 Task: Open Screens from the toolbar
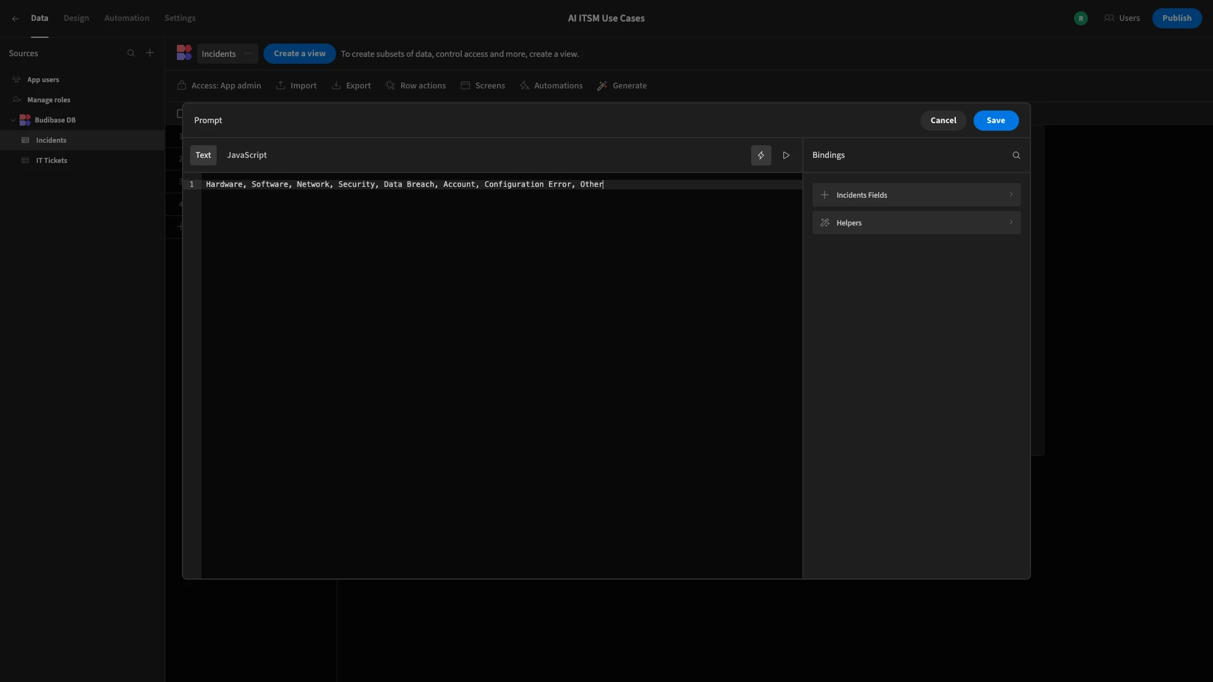coord(483,86)
